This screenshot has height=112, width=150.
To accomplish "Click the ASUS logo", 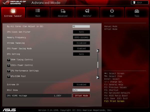I will tap(9, 110).
